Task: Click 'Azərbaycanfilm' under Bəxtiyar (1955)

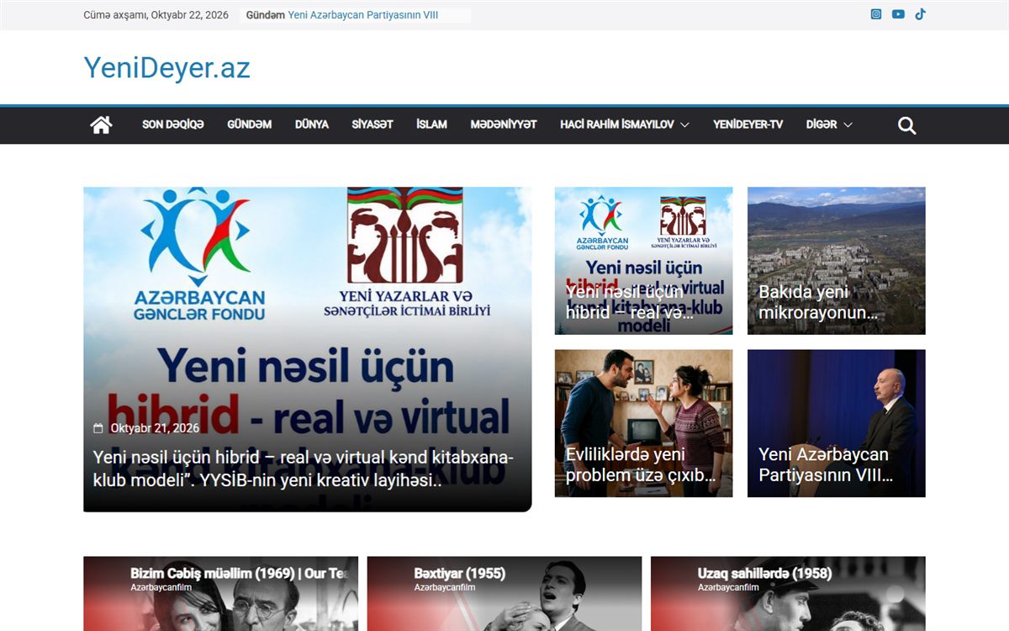Action: pyautogui.click(x=445, y=587)
